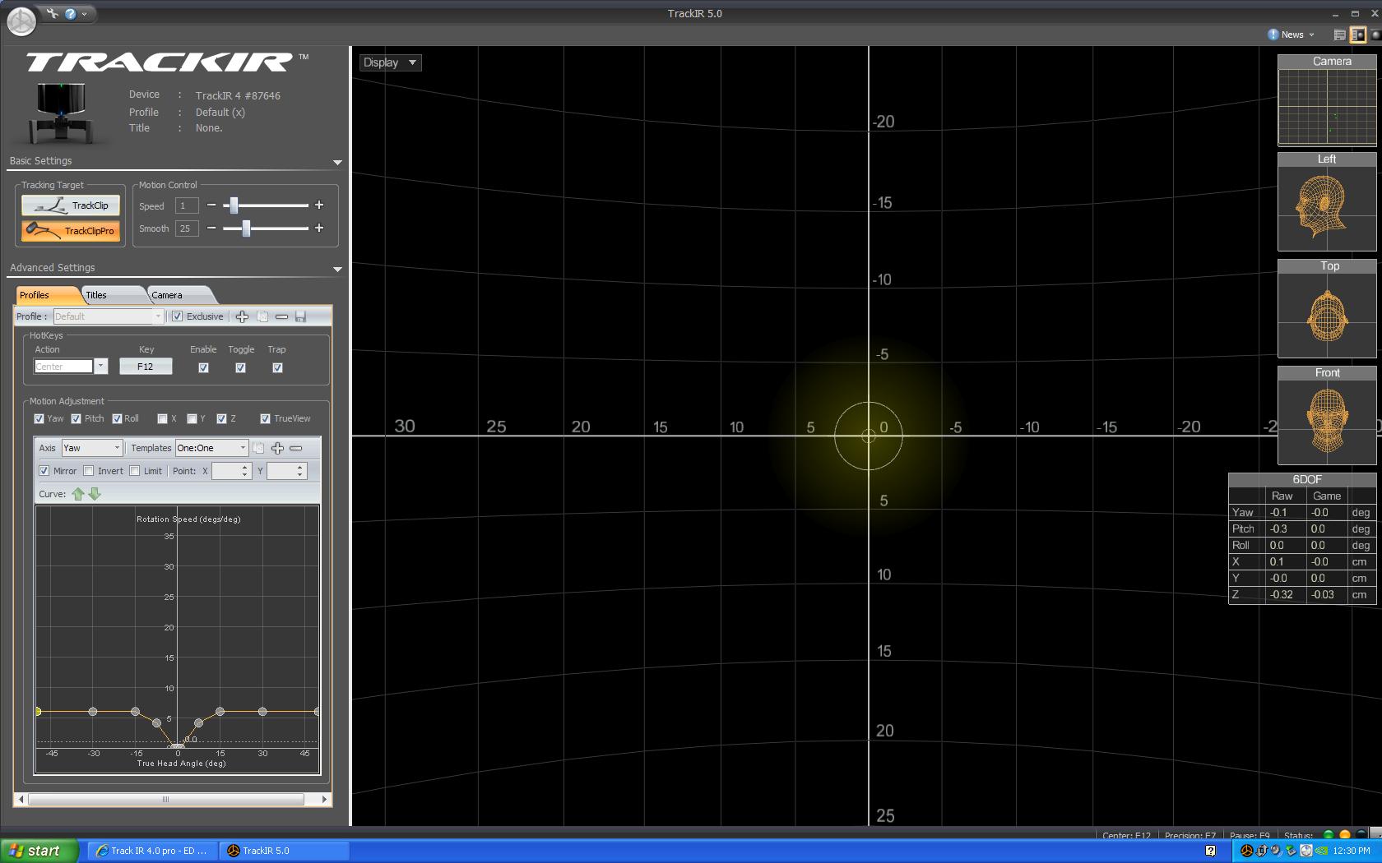
Task: Toggle the hotkey Toggle checkbox
Action: [240, 367]
